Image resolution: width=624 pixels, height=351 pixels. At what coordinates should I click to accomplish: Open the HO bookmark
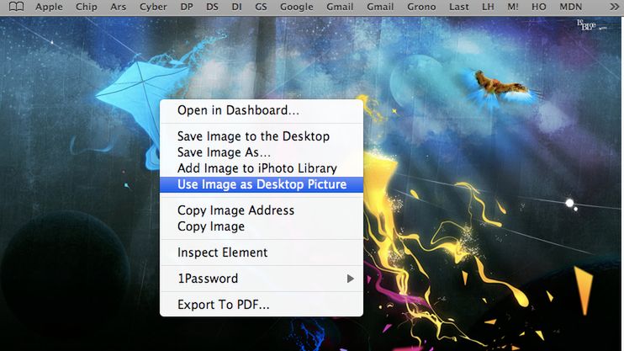point(539,7)
